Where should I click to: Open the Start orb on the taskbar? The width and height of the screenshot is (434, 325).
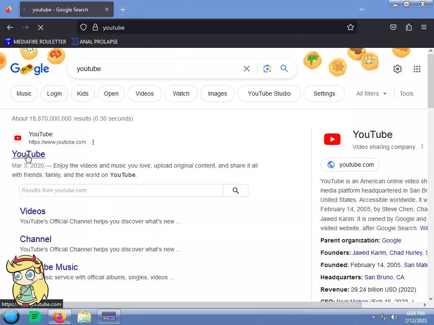(x=11, y=317)
